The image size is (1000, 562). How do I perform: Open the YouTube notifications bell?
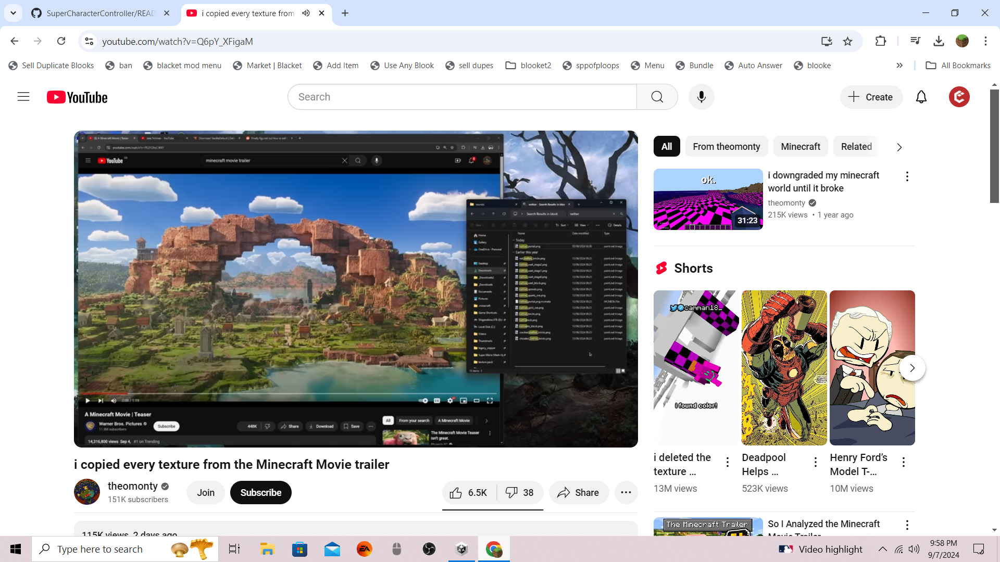(x=921, y=97)
